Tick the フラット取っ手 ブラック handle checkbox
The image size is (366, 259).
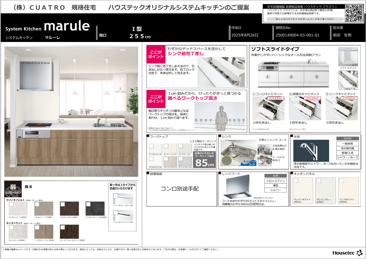[x=115, y=213]
